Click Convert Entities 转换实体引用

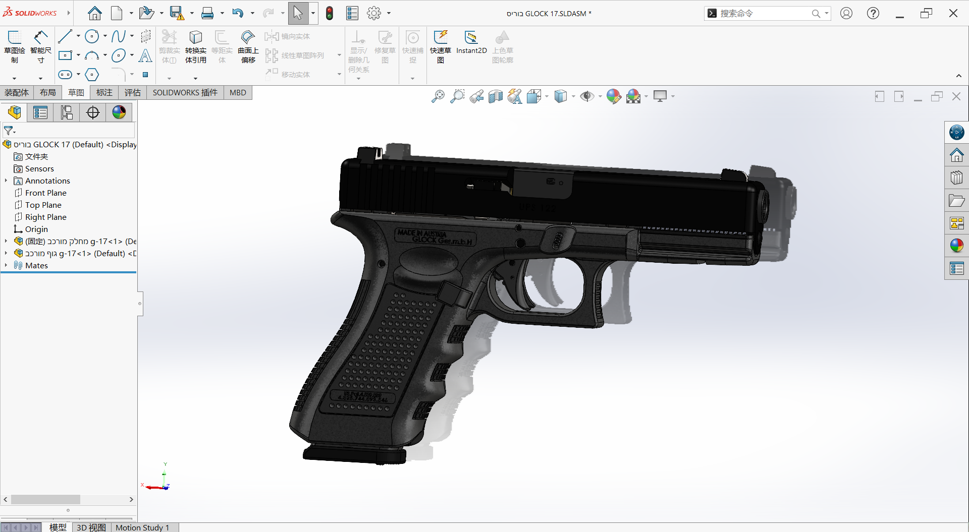pos(196,46)
